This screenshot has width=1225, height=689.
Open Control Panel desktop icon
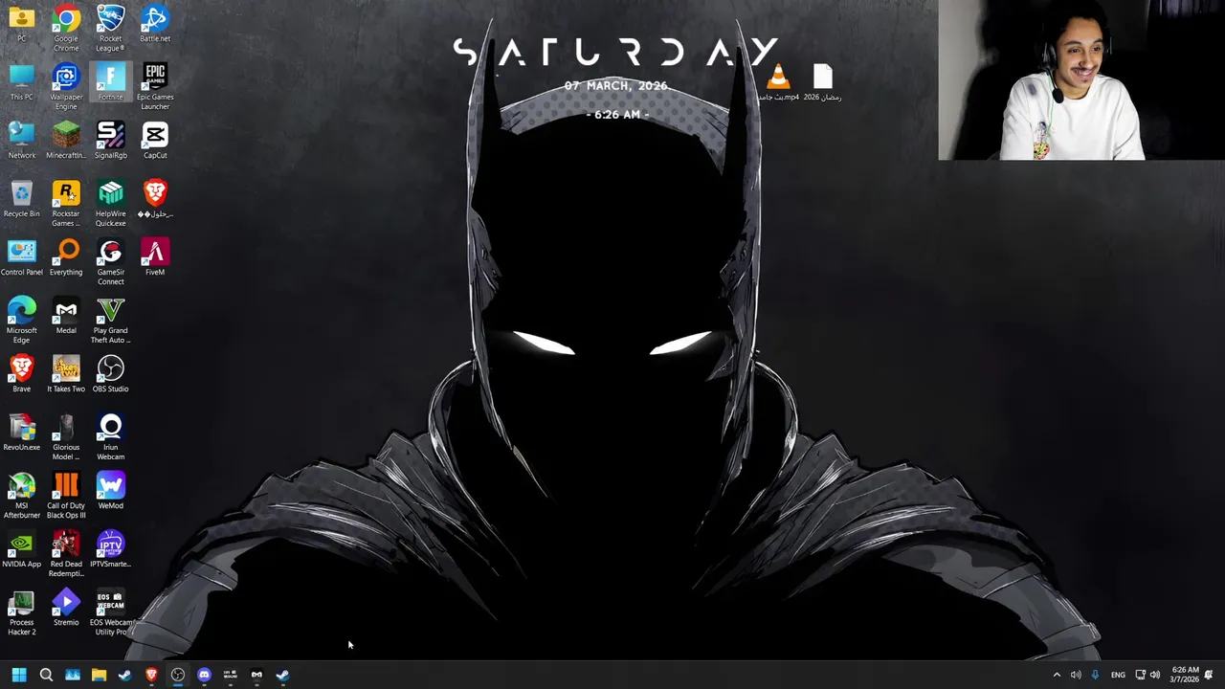coord(21,258)
